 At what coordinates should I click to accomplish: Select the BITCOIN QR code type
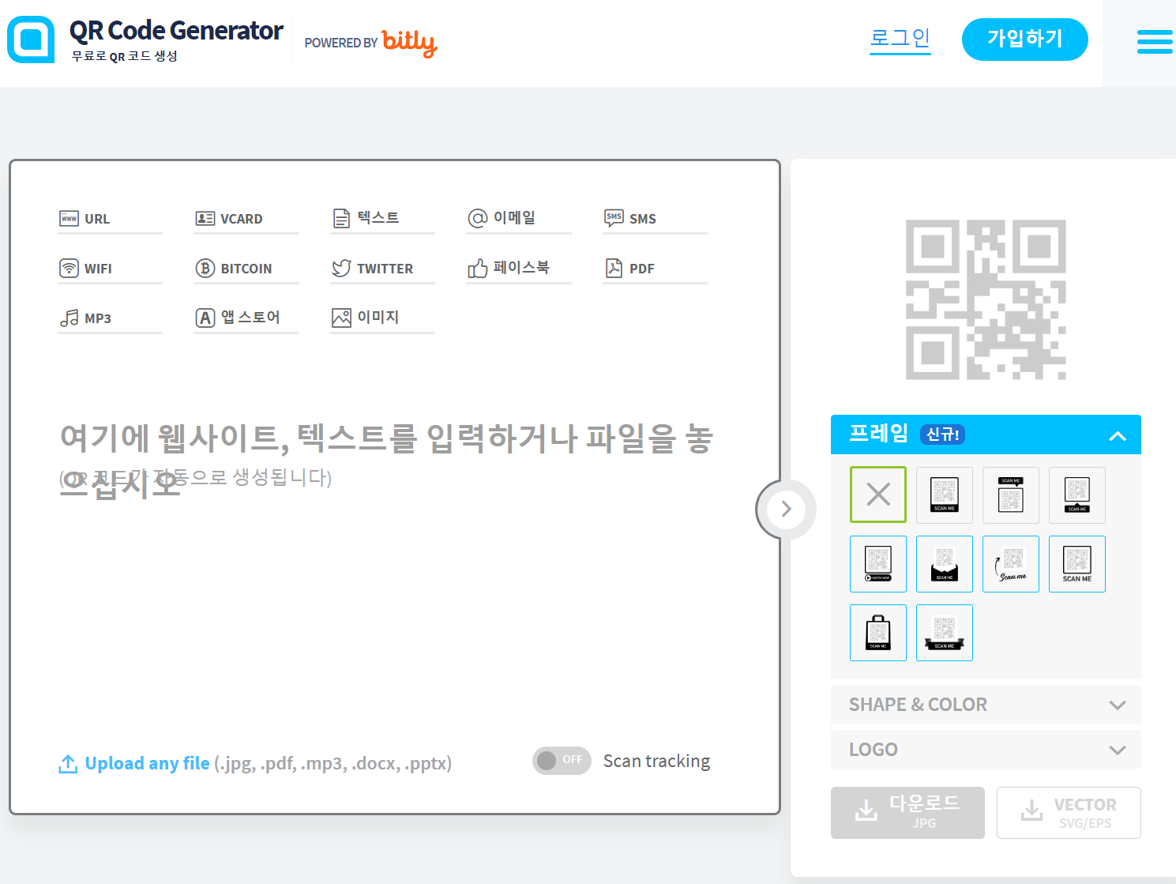click(248, 268)
